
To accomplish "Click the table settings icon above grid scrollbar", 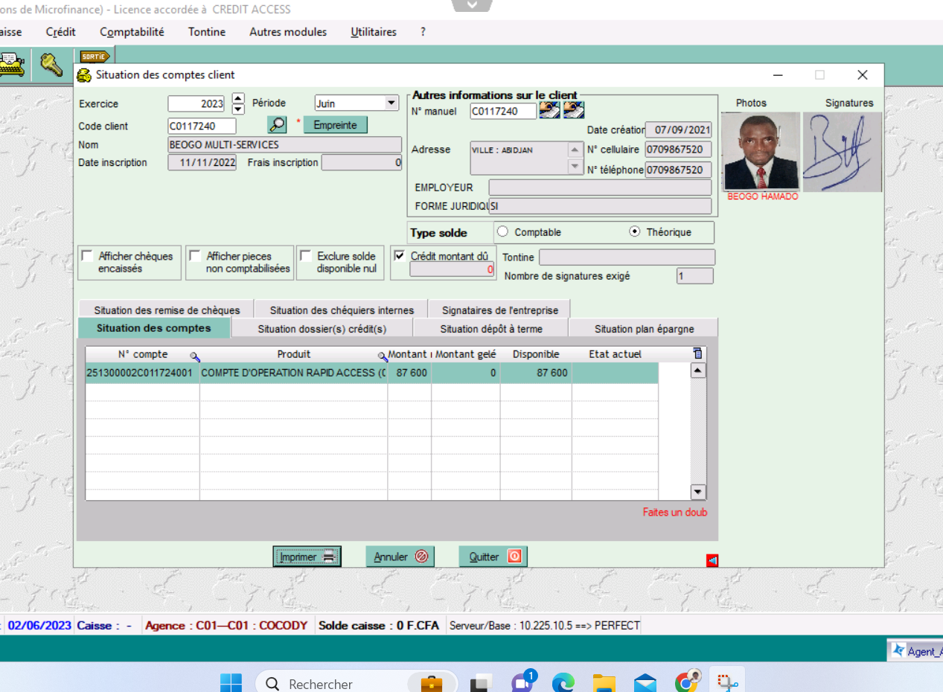I will tap(697, 354).
